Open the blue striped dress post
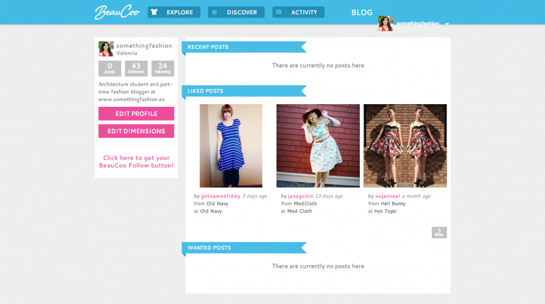 point(231,146)
